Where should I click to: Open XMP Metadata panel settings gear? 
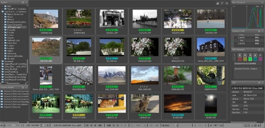pyautogui.click(x=259, y=50)
